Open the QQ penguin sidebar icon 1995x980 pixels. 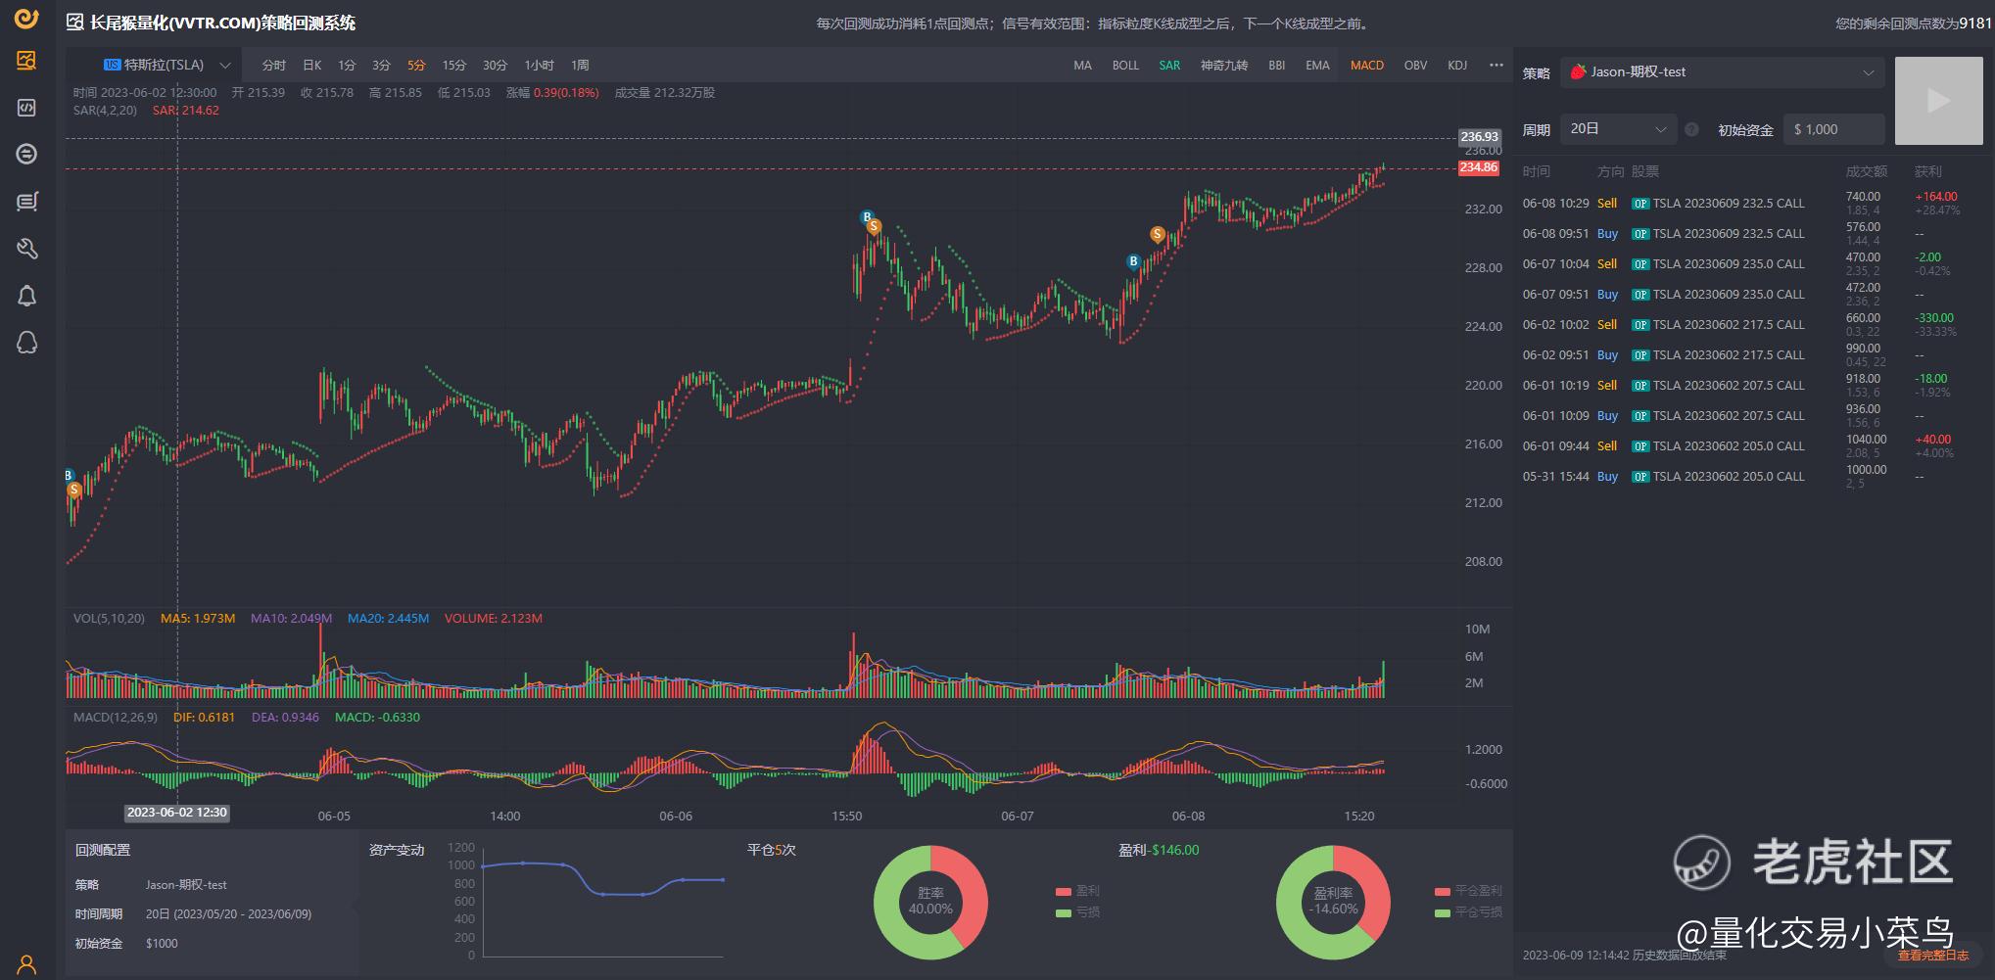(26, 343)
